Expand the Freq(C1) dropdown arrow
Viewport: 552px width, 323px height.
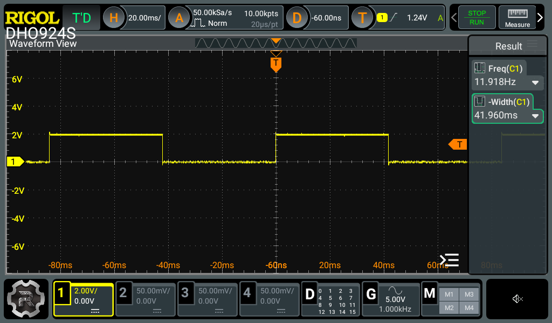535,83
